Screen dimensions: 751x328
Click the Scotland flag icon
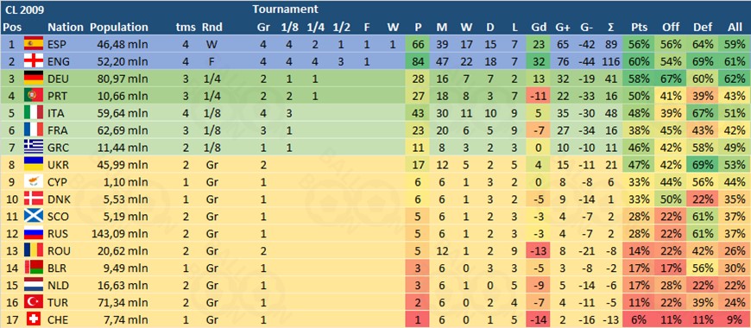[x=33, y=216]
